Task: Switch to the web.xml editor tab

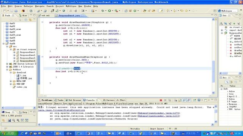Action: pyautogui.click(x=44, y=15)
